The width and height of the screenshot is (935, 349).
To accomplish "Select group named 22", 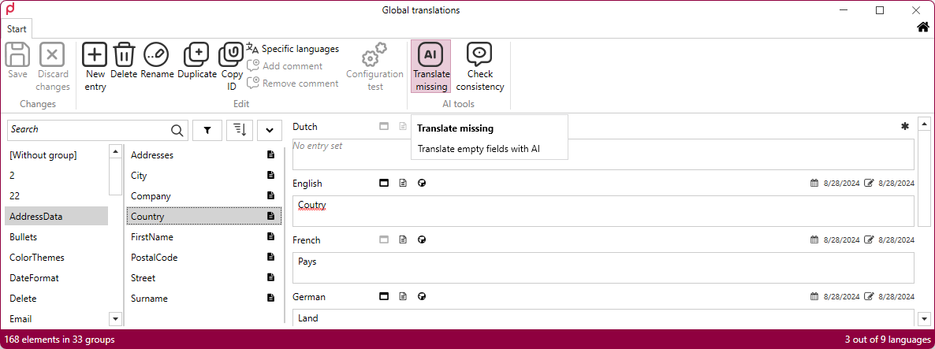I will [56, 196].
